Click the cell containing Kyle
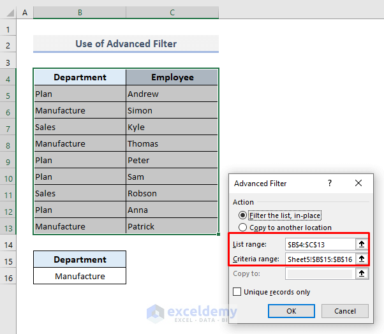 [172, 127]
